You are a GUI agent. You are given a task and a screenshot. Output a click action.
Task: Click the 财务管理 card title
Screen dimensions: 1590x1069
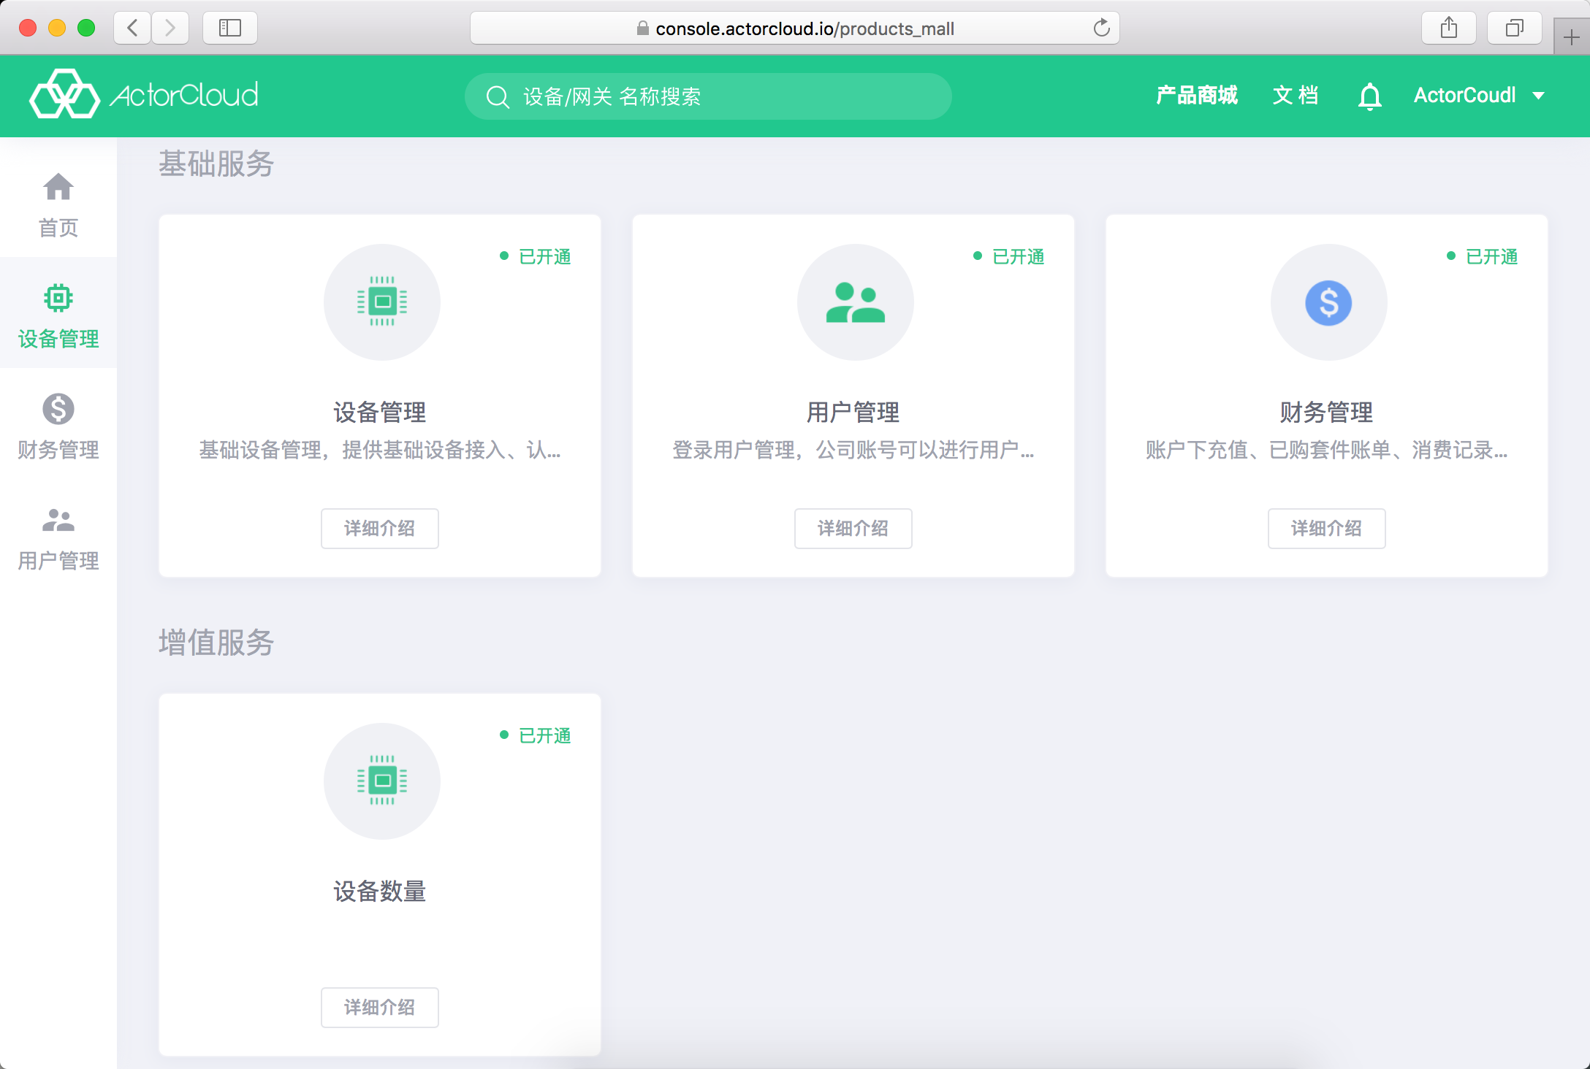click(x=1327, y=413)
